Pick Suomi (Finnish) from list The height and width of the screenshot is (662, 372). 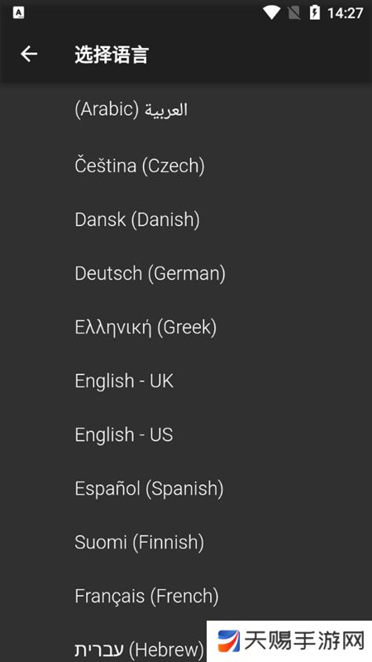186,543
